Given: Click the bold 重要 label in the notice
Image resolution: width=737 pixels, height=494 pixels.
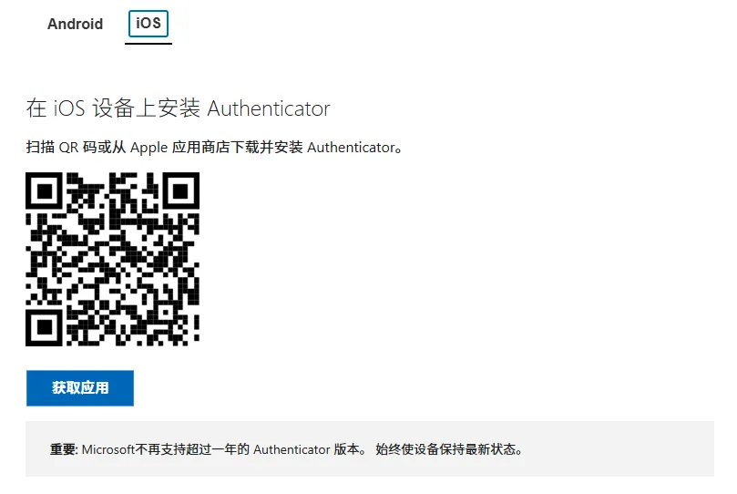Looking at the screenshot, I should coord(64,449).
